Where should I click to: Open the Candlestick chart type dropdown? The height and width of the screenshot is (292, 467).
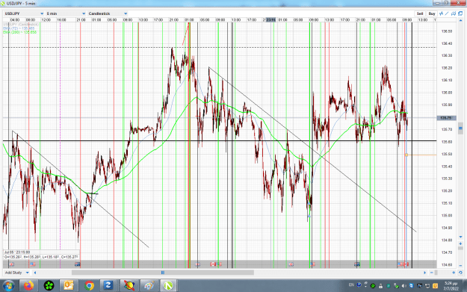tap(108, 13)
